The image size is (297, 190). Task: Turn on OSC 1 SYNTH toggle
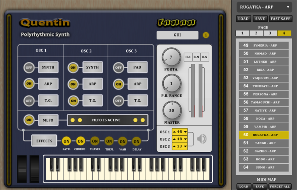(29, 67)
